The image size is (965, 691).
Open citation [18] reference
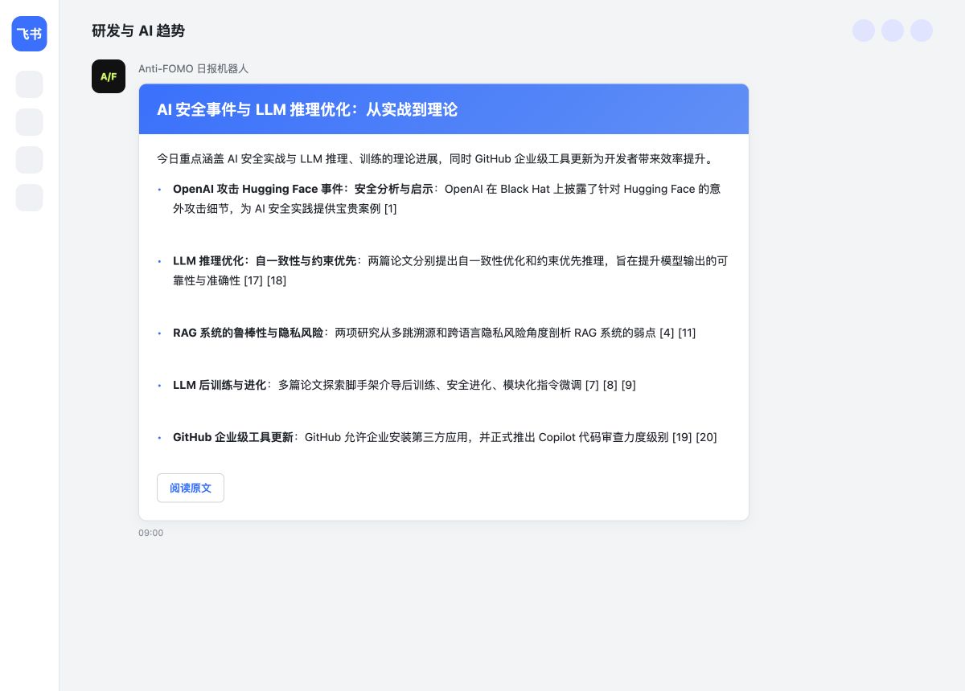coord(277,280)
